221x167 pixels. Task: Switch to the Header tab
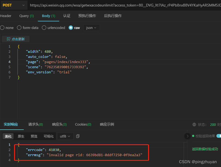click(6, 16)
